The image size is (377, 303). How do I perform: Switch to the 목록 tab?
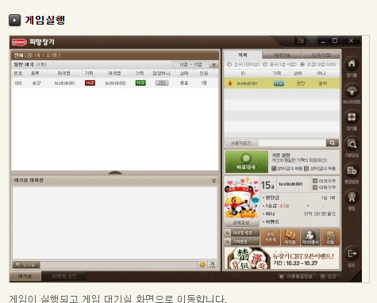coord(243,55)
